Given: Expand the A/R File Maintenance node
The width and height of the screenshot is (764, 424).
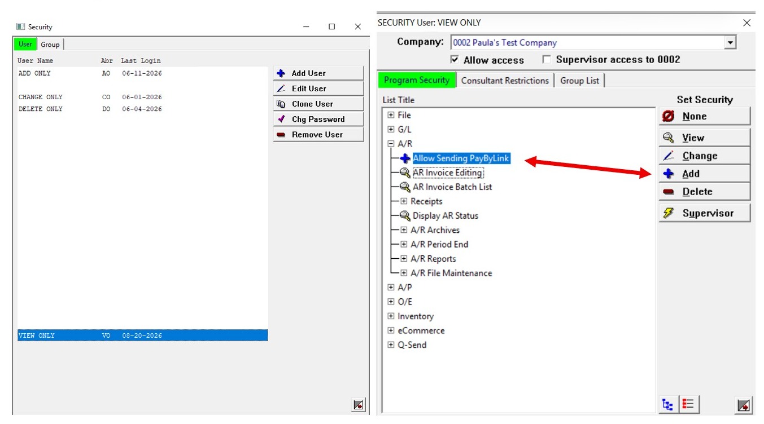Looking at the screenshot, I should tap(404, 273).
